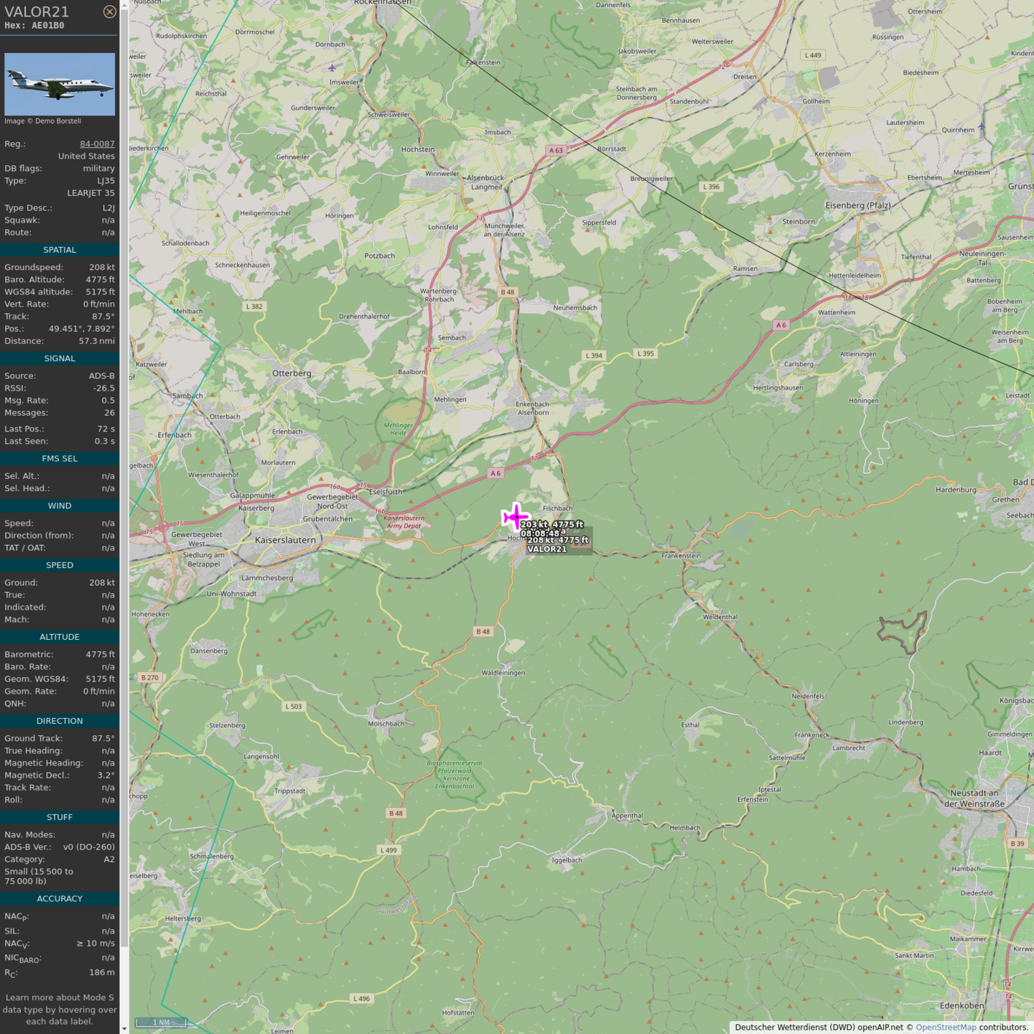Click the ALTITUDE section header

tap(60, 637)
